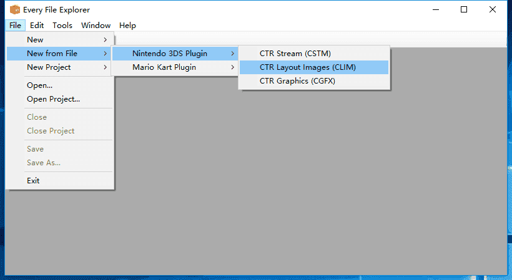
Task: Open the Window menu
Action: click(x=96, y=26)
